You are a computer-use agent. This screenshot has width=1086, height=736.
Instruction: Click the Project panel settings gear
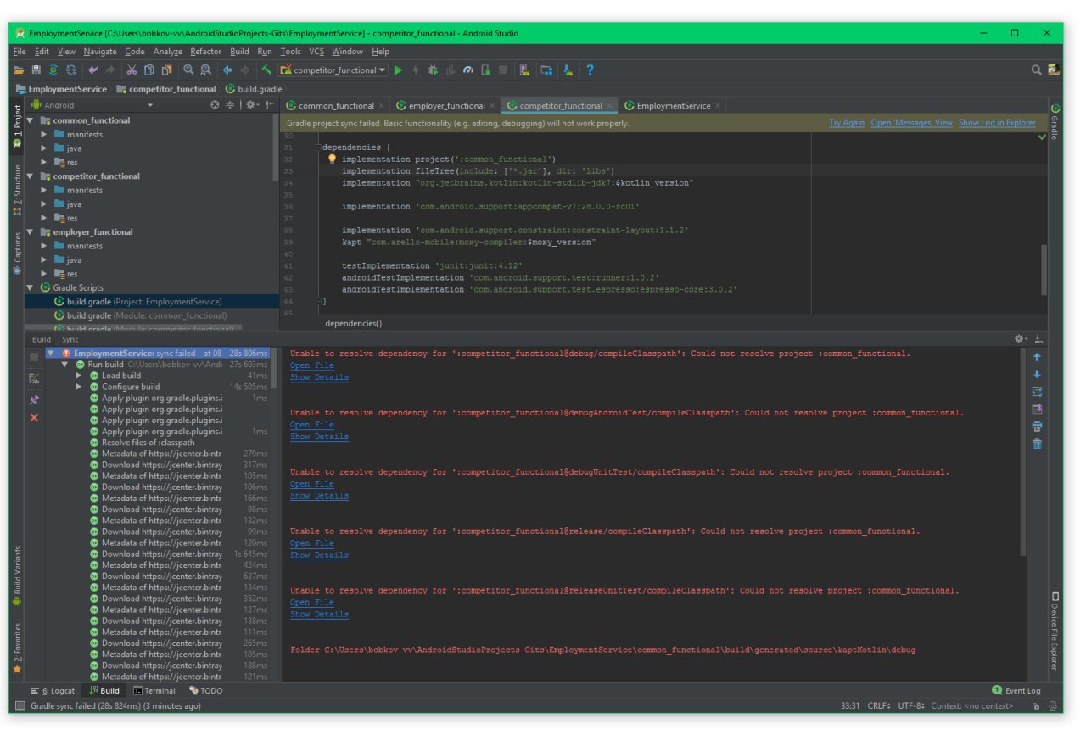tap(252, 105)
